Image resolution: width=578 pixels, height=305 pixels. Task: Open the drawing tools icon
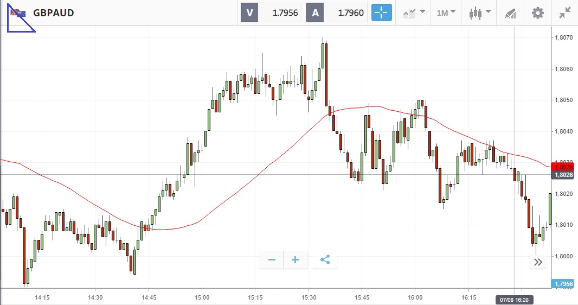click(x=510, y=12)
